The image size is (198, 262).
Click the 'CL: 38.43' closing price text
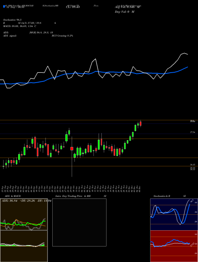[x=73, y=7]
